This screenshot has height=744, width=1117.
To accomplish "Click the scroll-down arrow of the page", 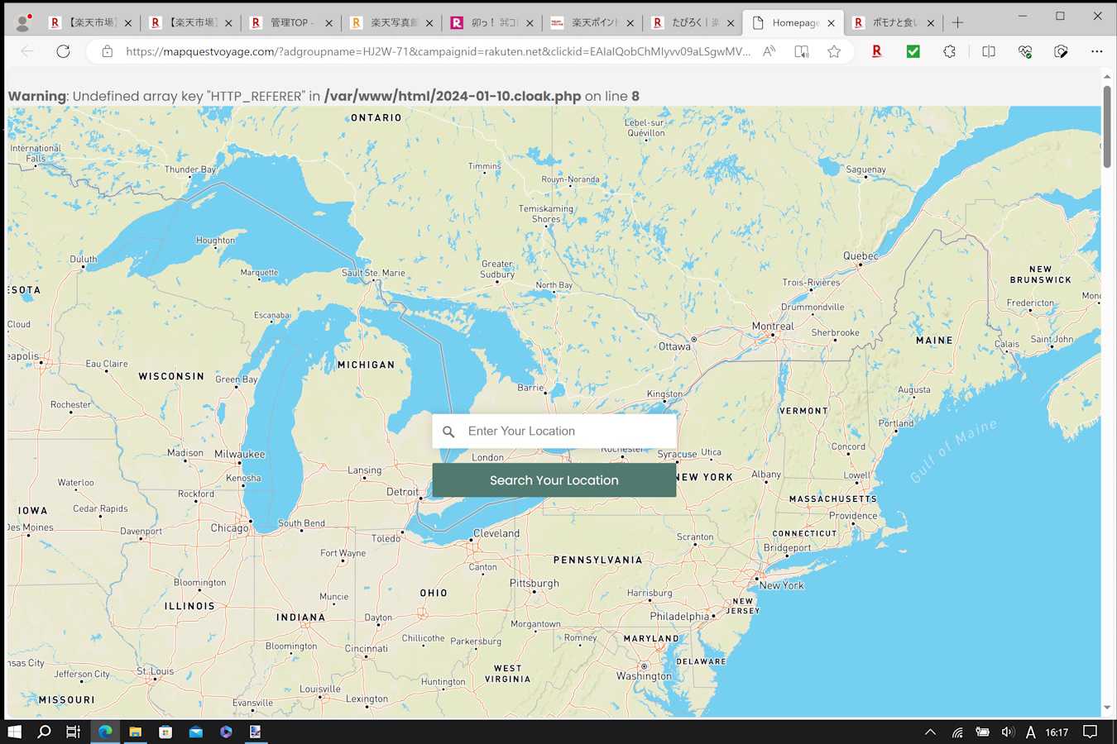I will pos(1107,708).
